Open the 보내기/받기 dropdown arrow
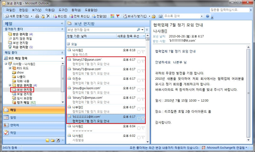The width and height of the screenshot is (255, 152). click(149, 16)
